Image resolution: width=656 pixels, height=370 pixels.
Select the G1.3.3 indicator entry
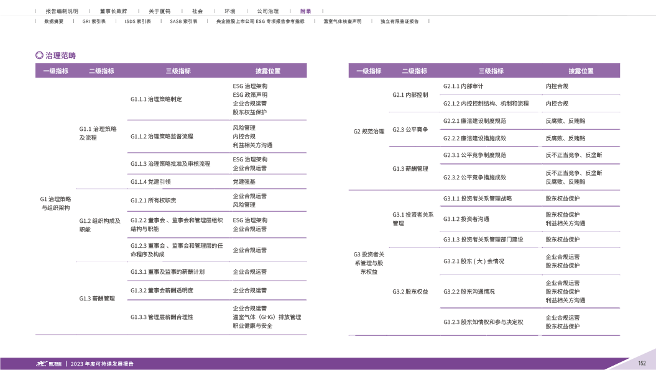tap(162, 317)
